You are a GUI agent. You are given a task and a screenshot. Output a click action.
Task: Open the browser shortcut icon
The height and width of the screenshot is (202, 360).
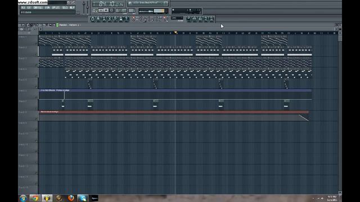110,19
